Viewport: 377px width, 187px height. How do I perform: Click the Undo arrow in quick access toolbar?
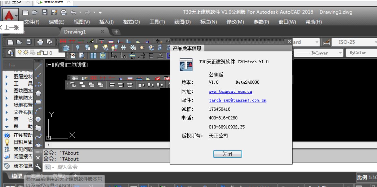pos(73,12)
